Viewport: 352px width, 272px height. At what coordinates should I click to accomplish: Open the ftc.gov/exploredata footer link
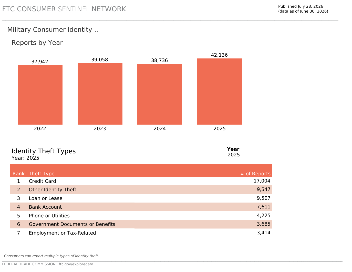click(76, 264)
